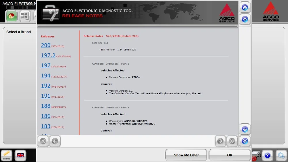Click Challenger WR9860, WR9870 entry
Viewport: 288px width, 162px height.
(x=128, y=121)
